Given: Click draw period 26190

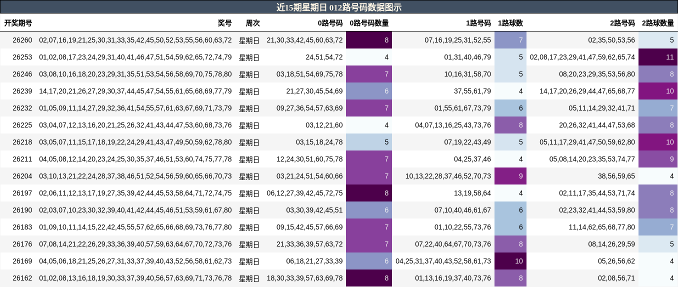Looking at the screenshot, I should 22,210.
